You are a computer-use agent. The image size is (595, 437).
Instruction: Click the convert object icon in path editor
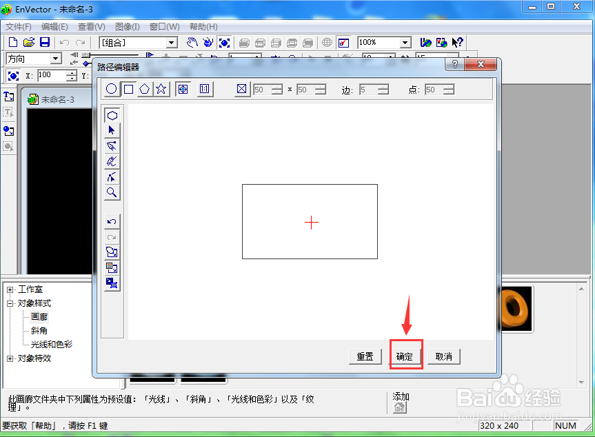[112, 268]
